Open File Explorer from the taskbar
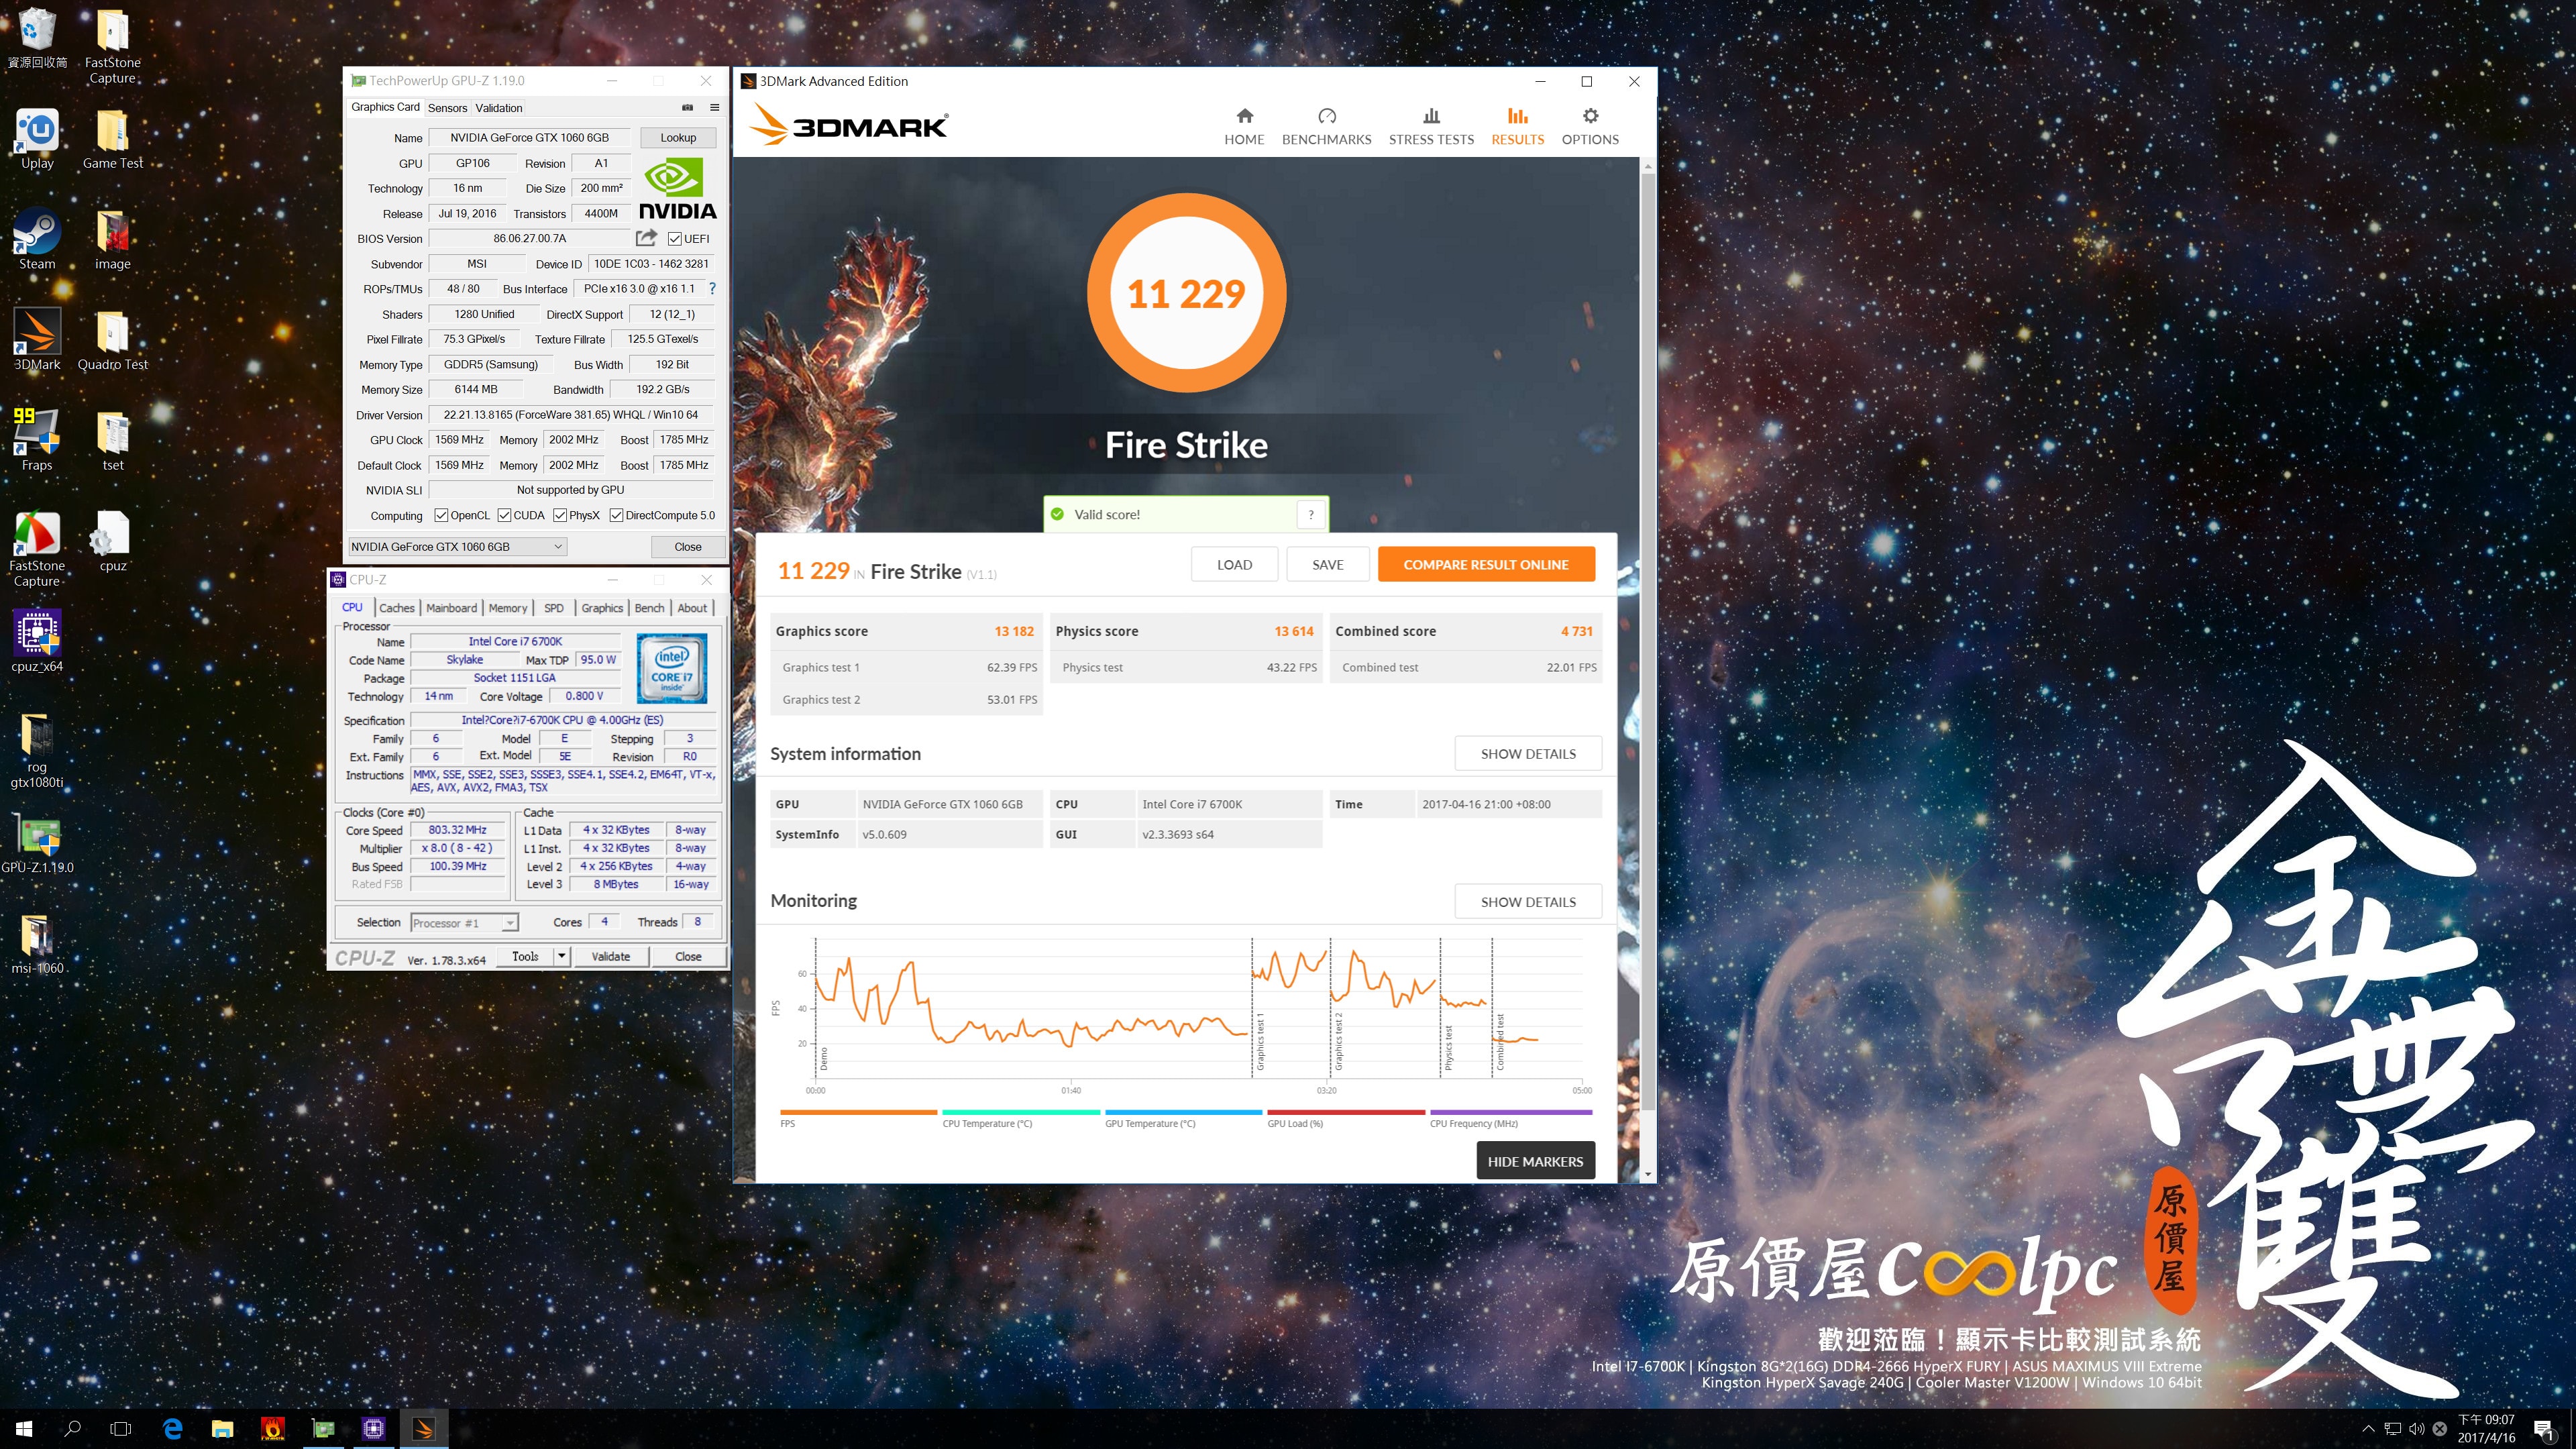Image resolution: width=2576 pixels, height=1449 pixels. [x=222, y=1428]
